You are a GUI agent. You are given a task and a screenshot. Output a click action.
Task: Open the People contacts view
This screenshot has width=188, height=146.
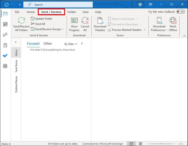click(5, 35)
